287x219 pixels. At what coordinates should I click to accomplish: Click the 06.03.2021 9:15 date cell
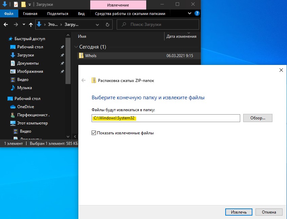pos(179,56)
